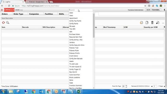The image size is (167, 94).
Task: Click the trash delete icon
Action: pos(152,23)
